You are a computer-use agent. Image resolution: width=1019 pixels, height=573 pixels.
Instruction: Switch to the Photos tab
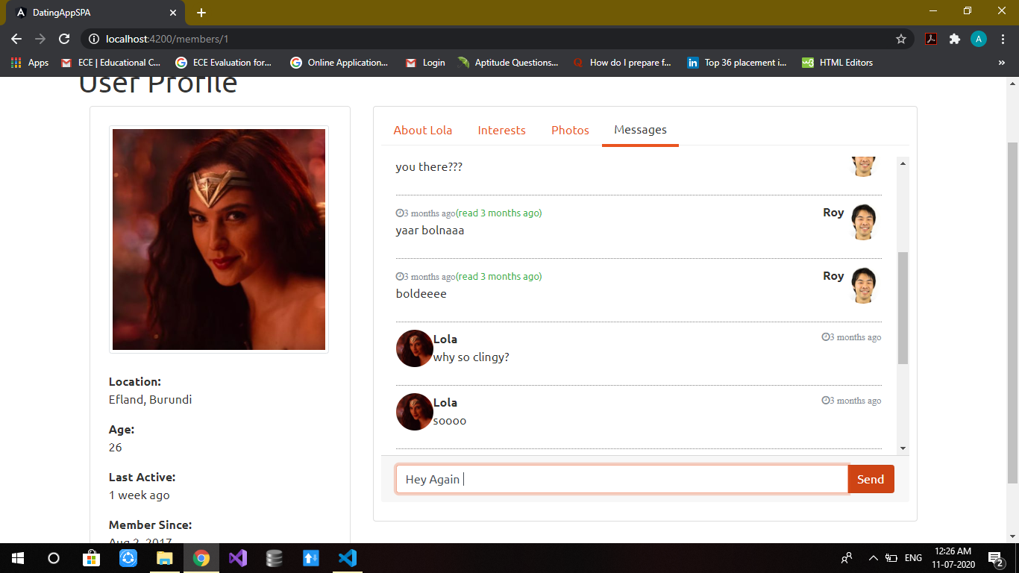570,130
